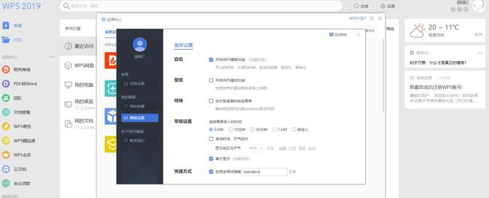Image resolution: width=489 pixels, height=198 pixels.
Task: Click the 新建 plus icon
Action: 6,25
